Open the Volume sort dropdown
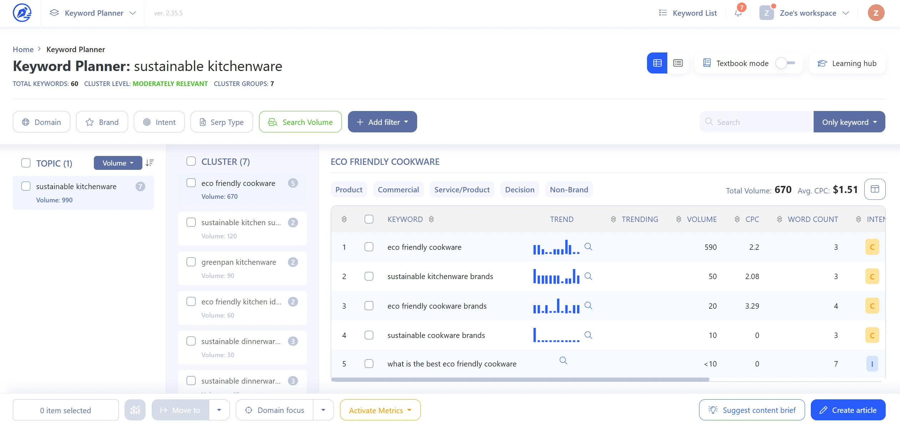This screenshot has height=425, width=900. click(118, 163)
